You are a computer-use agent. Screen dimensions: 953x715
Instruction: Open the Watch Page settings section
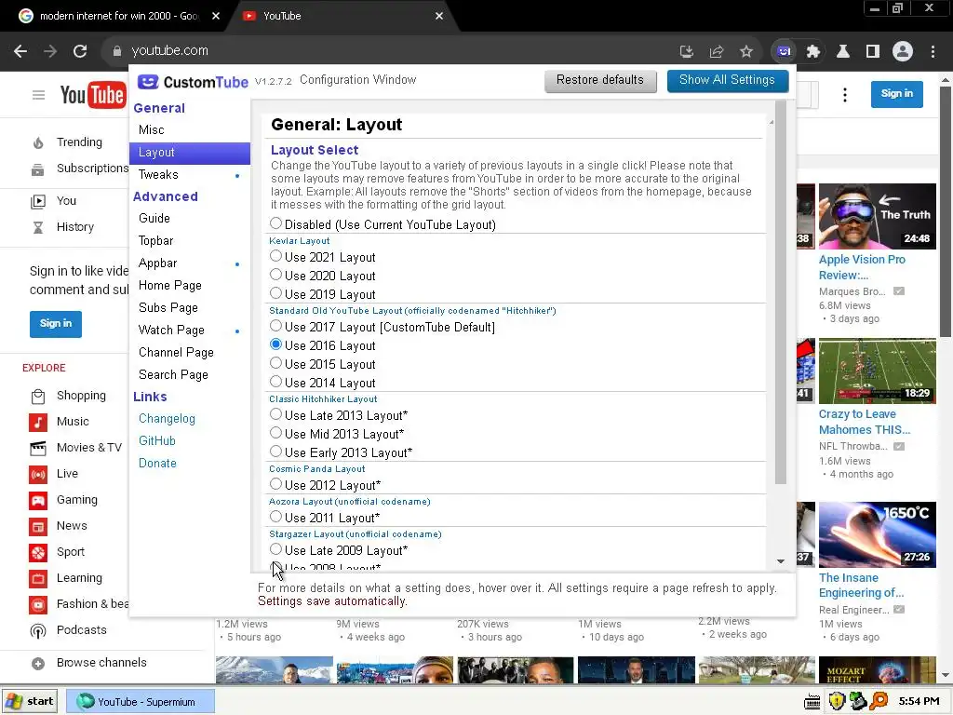click(x=190, y=331)
